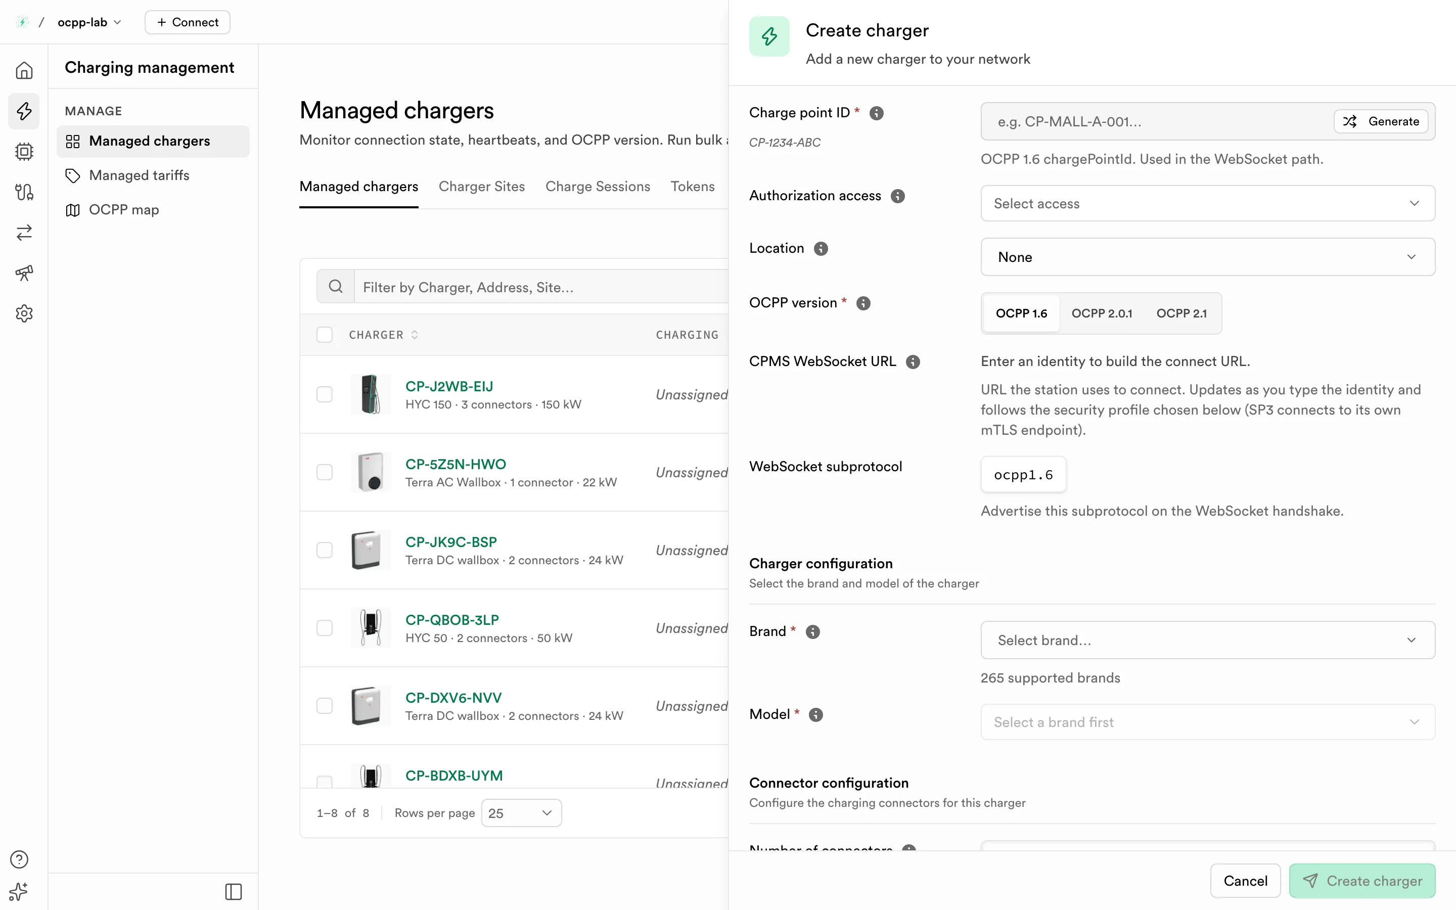Open the transfer arrows icon in sidebar
Viewport: 1456px width, 910px height.
[24, 233]
